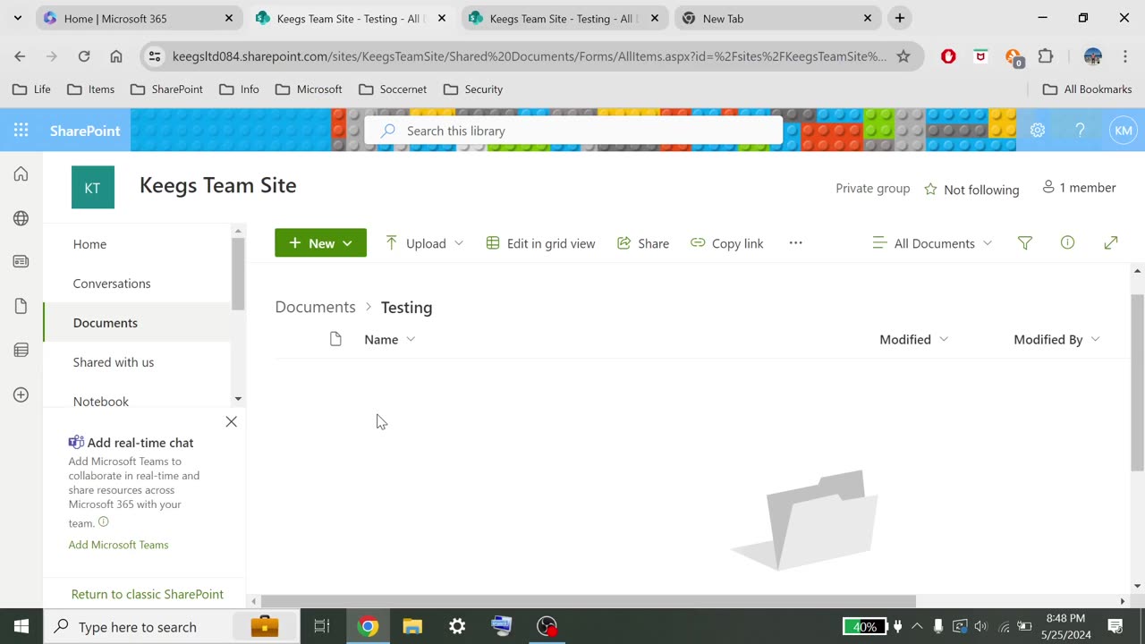Open the SharePoint app launcher waffle
1145x644 pixels.
tap(21, 131)
